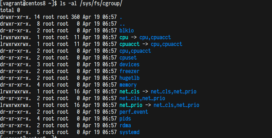Click the standalone cpu,cpuacct directory entry

135,51
